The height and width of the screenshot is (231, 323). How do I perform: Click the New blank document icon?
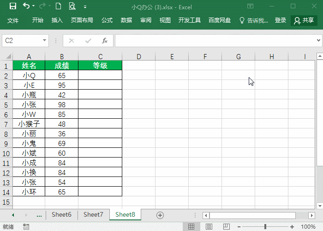tap(58, 6)
